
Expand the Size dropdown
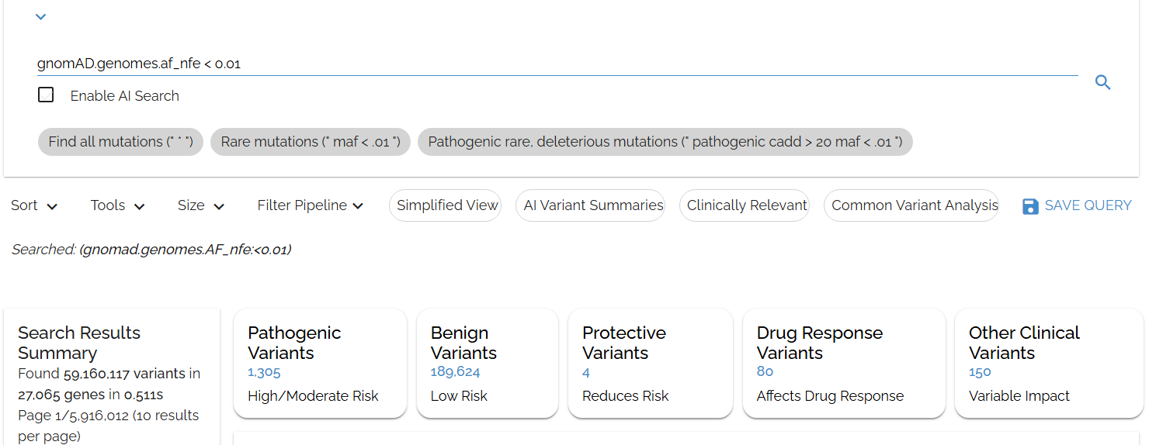coord(200,205)
